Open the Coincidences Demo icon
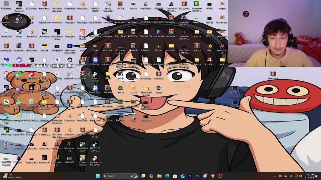This screenshot has width=321, height=180. pos(57,34)
